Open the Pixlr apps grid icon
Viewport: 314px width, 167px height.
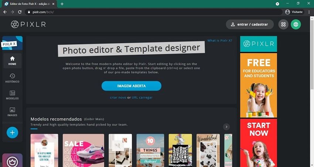tap(283, 24)
